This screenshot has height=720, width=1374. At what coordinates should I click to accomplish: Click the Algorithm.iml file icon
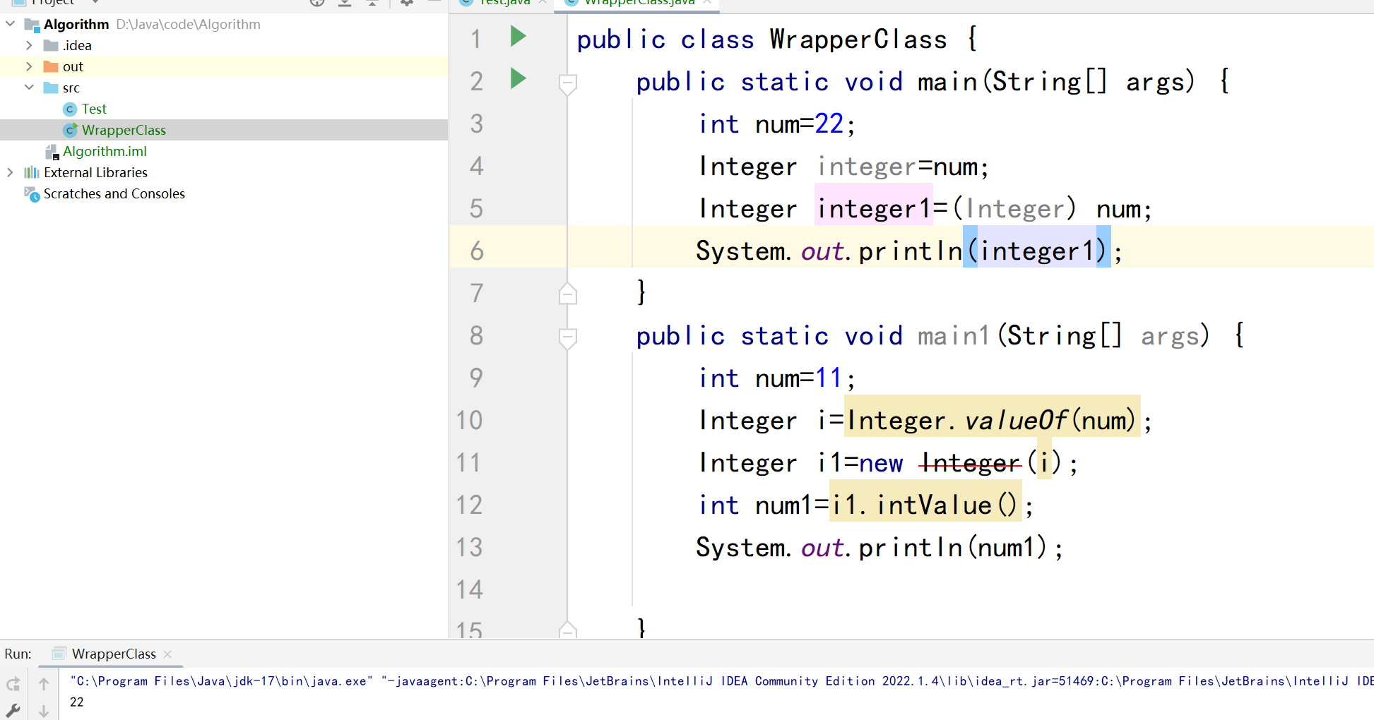(x=52, y=152)
